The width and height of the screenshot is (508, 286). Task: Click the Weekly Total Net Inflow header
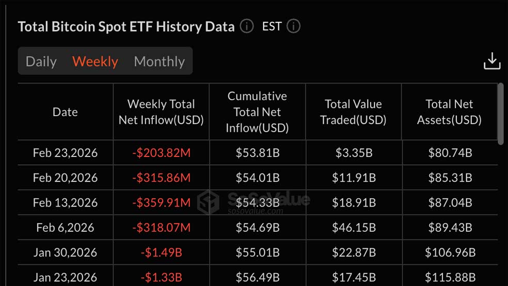(161, 112)
